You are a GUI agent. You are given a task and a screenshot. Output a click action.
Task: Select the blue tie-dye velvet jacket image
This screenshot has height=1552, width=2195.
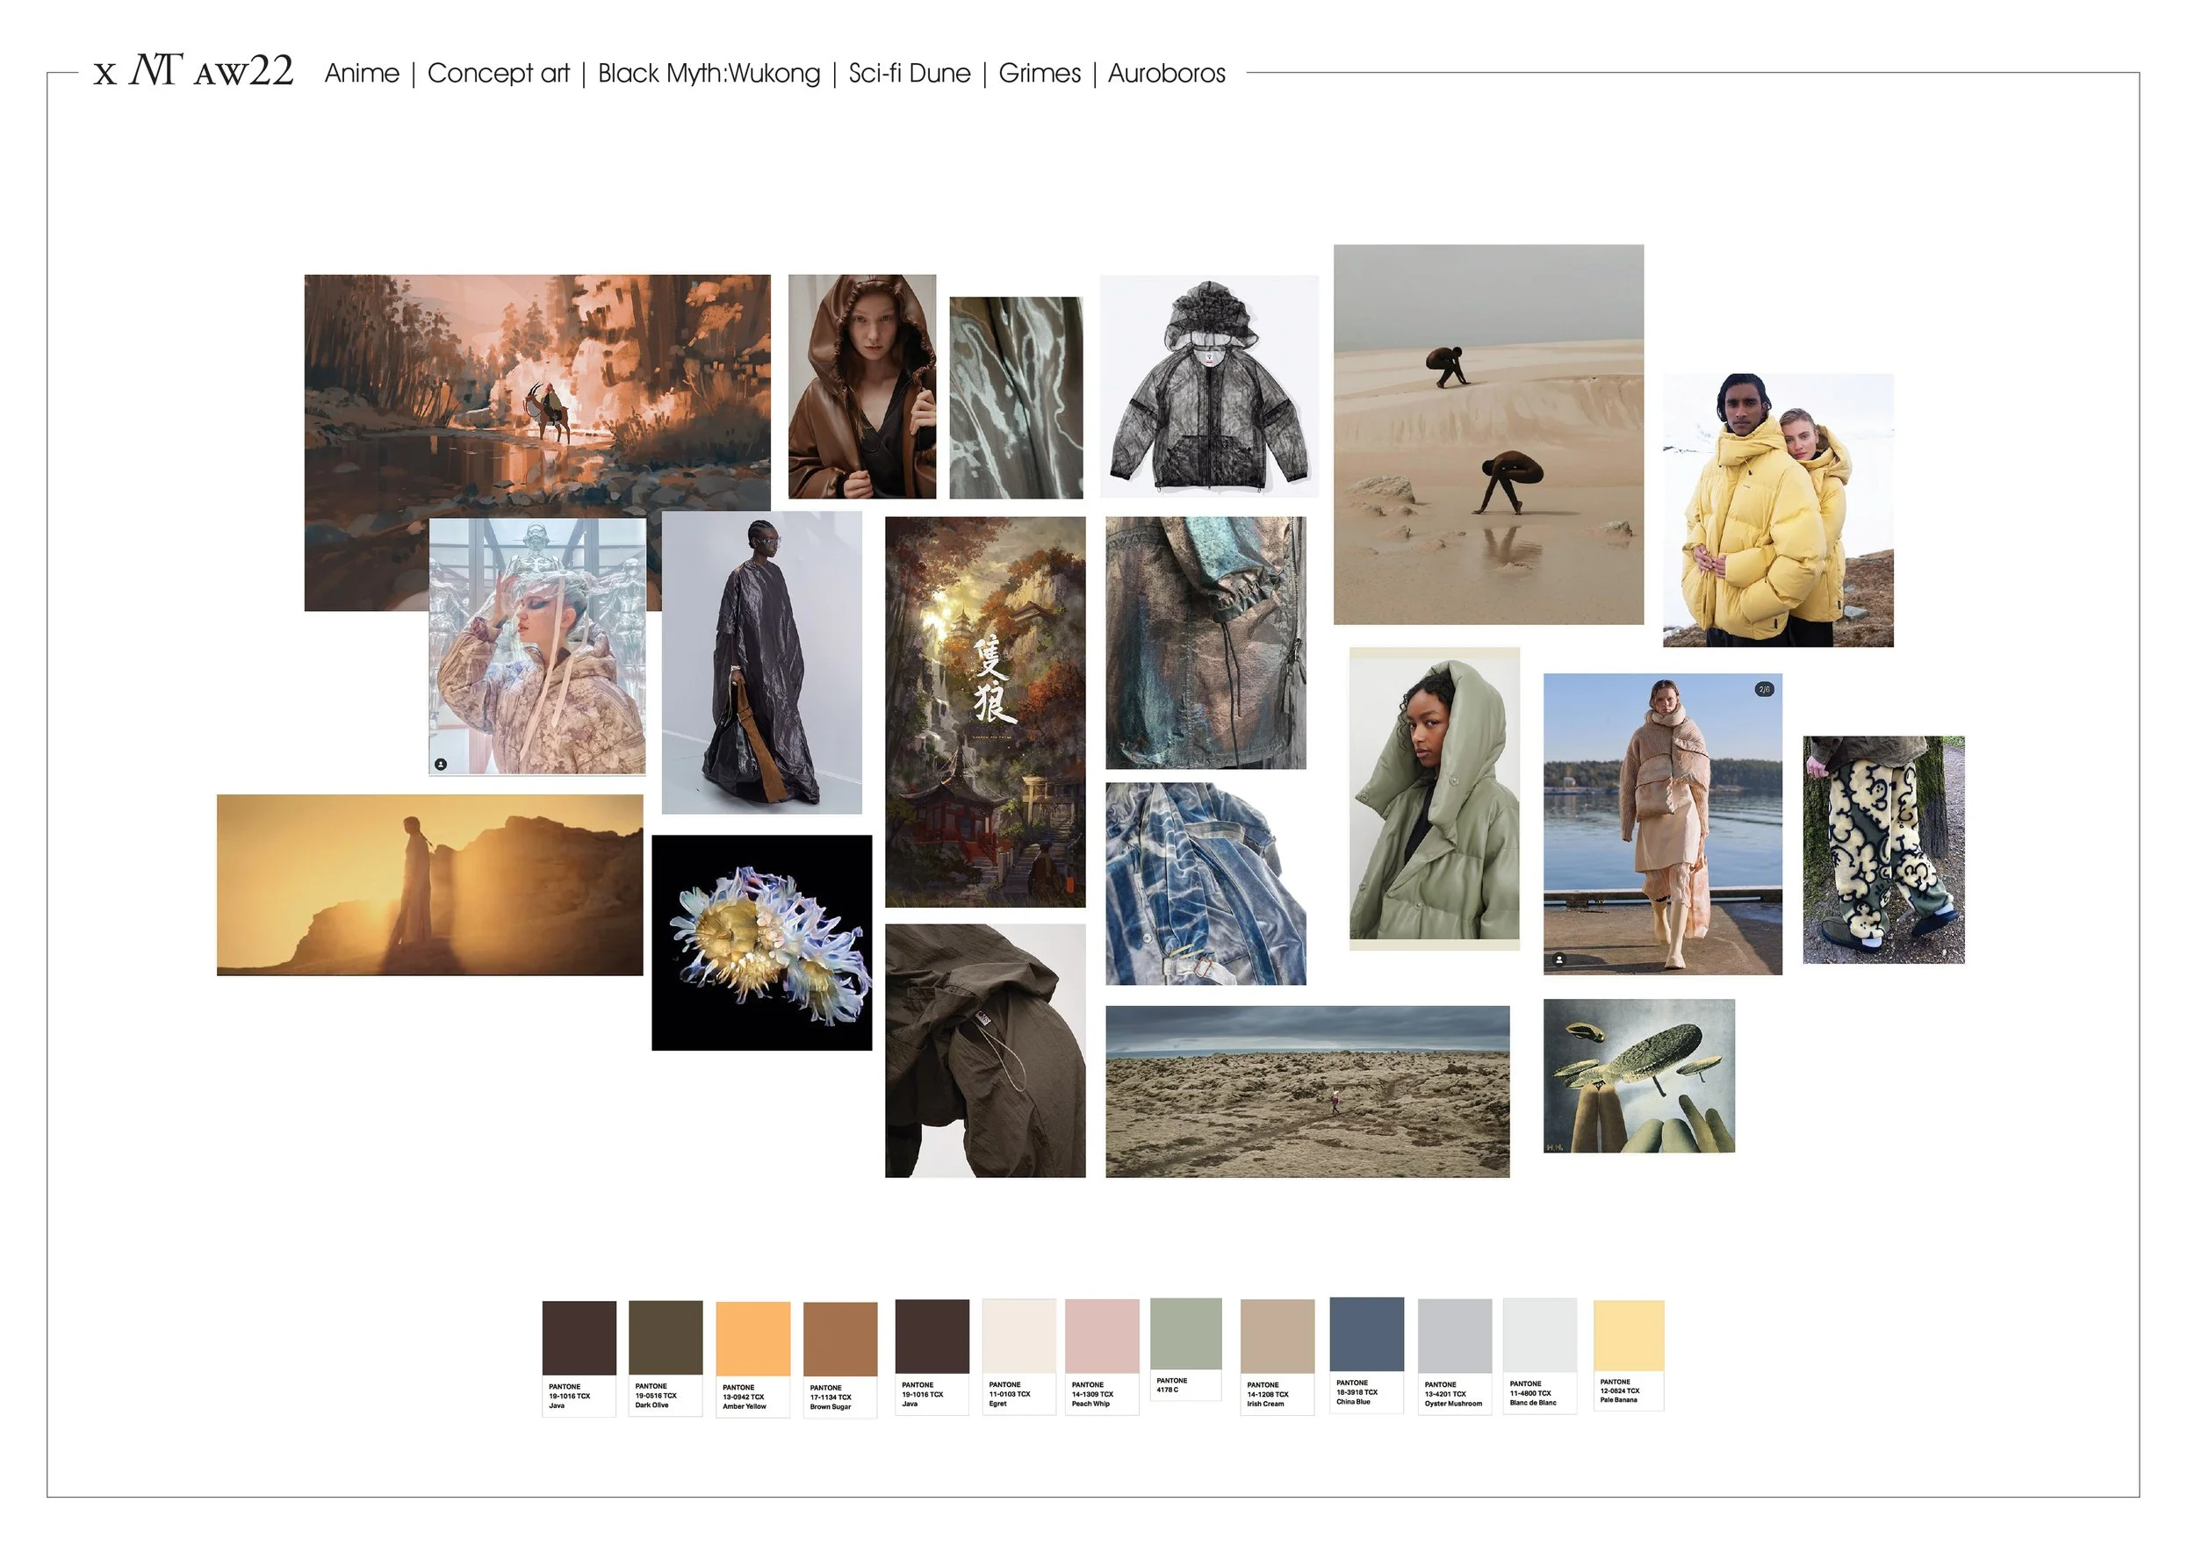pyautogui.click(x=1205, y=884)
